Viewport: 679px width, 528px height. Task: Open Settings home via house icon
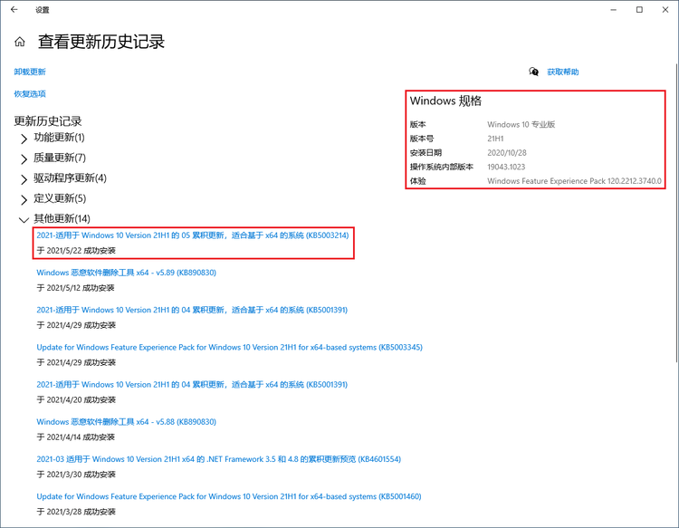pyautogui.click(x=20, y=42)
